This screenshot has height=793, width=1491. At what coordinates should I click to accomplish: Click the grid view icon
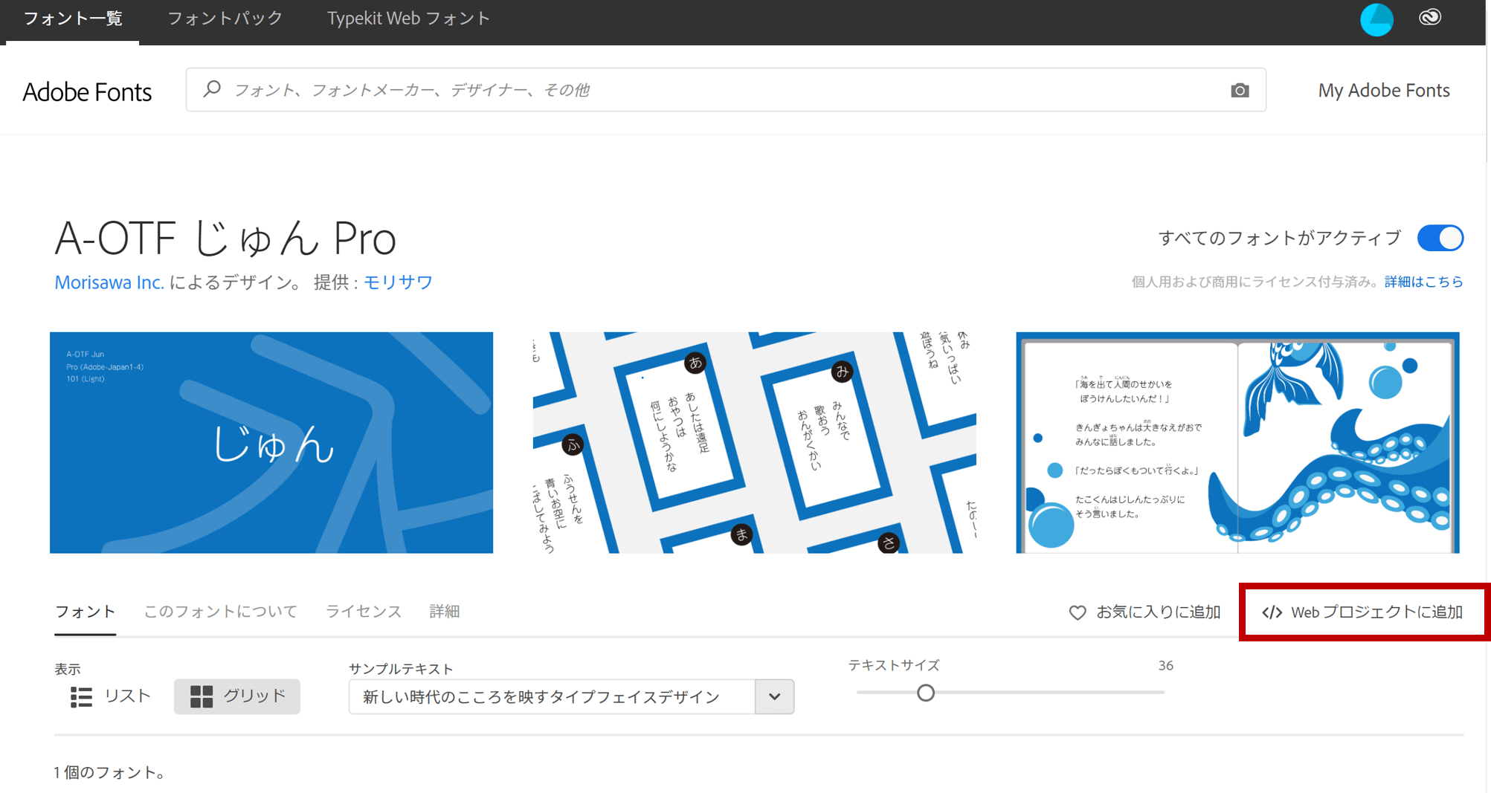click(x=202, y=696)
